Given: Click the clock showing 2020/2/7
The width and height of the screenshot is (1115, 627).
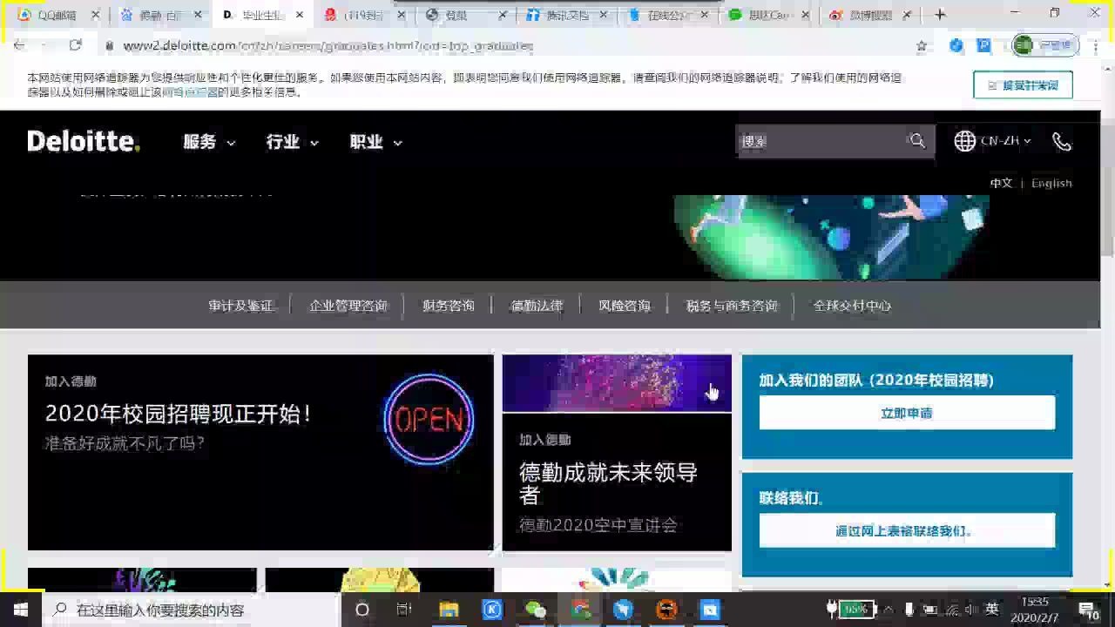Looking at the screenshot, I should (1035, 610).
